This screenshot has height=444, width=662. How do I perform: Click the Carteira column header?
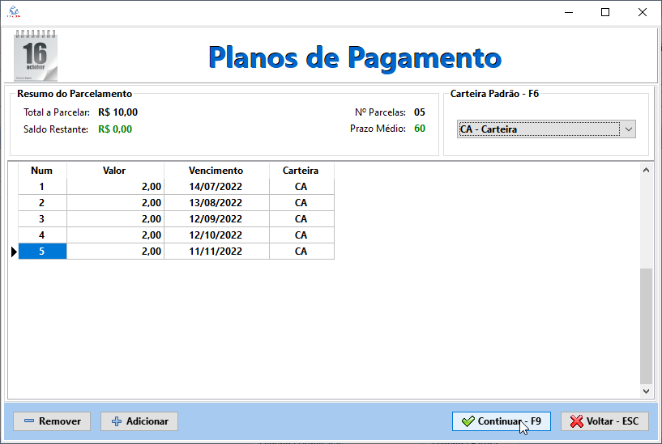301,171
